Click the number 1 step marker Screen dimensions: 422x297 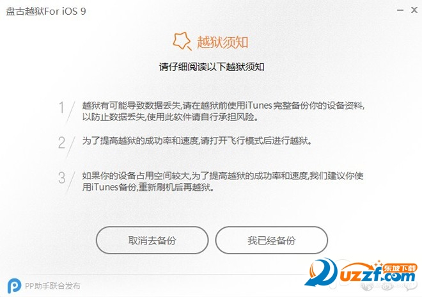pos(61,108)
